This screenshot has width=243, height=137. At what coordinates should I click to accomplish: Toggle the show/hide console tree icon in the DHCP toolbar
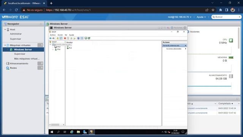(x=61, y=38)
